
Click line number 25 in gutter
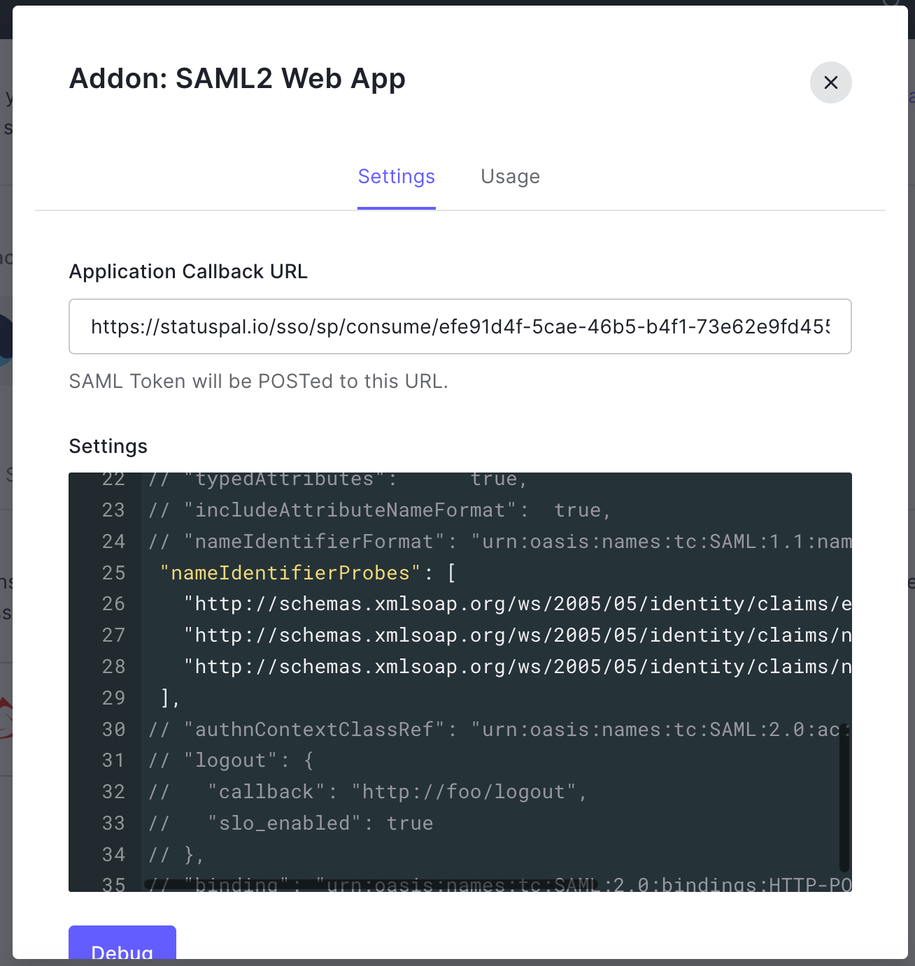113,573
